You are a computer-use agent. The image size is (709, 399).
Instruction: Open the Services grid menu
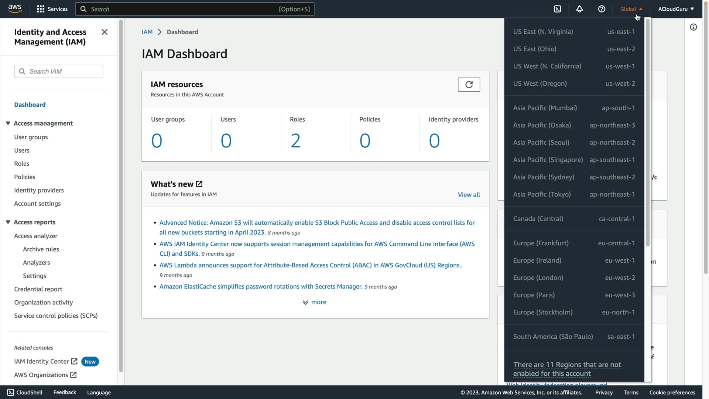(52, 9)
